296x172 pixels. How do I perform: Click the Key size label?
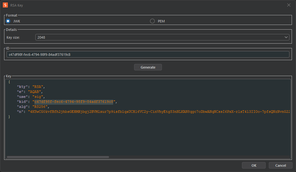(x=13, y=37)
